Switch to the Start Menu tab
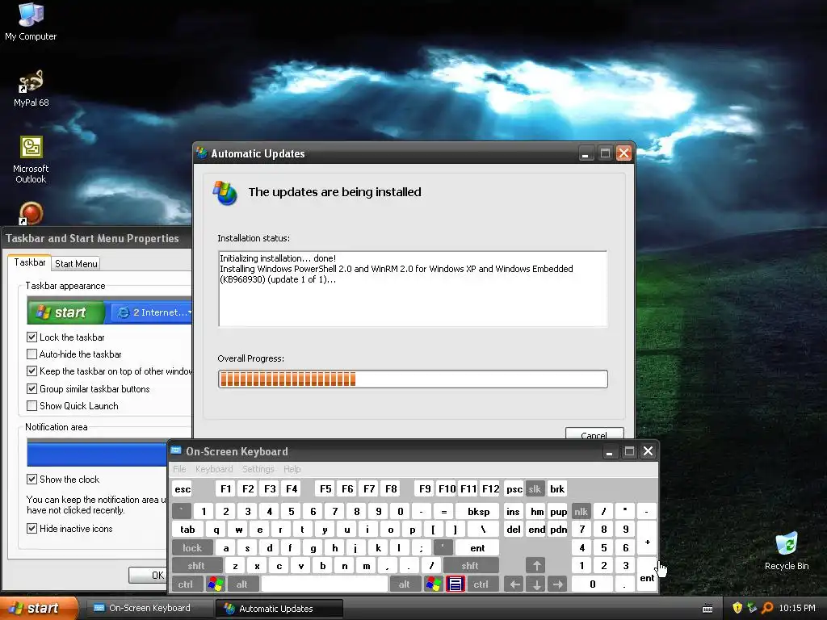Viewport: 827px width, 620px height. pyautogui.click(x=76, y=264)
